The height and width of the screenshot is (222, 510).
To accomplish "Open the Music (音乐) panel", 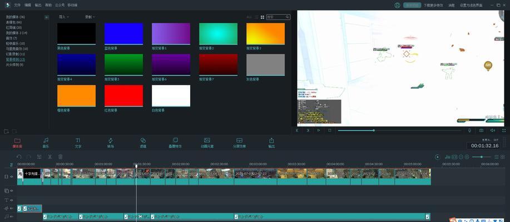I will pyautogui.click(x=46, y=143).
